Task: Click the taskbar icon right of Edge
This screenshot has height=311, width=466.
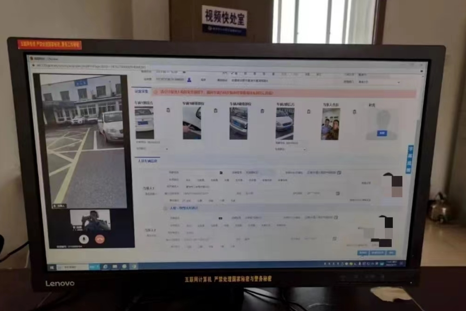Action: pos(115,267)
